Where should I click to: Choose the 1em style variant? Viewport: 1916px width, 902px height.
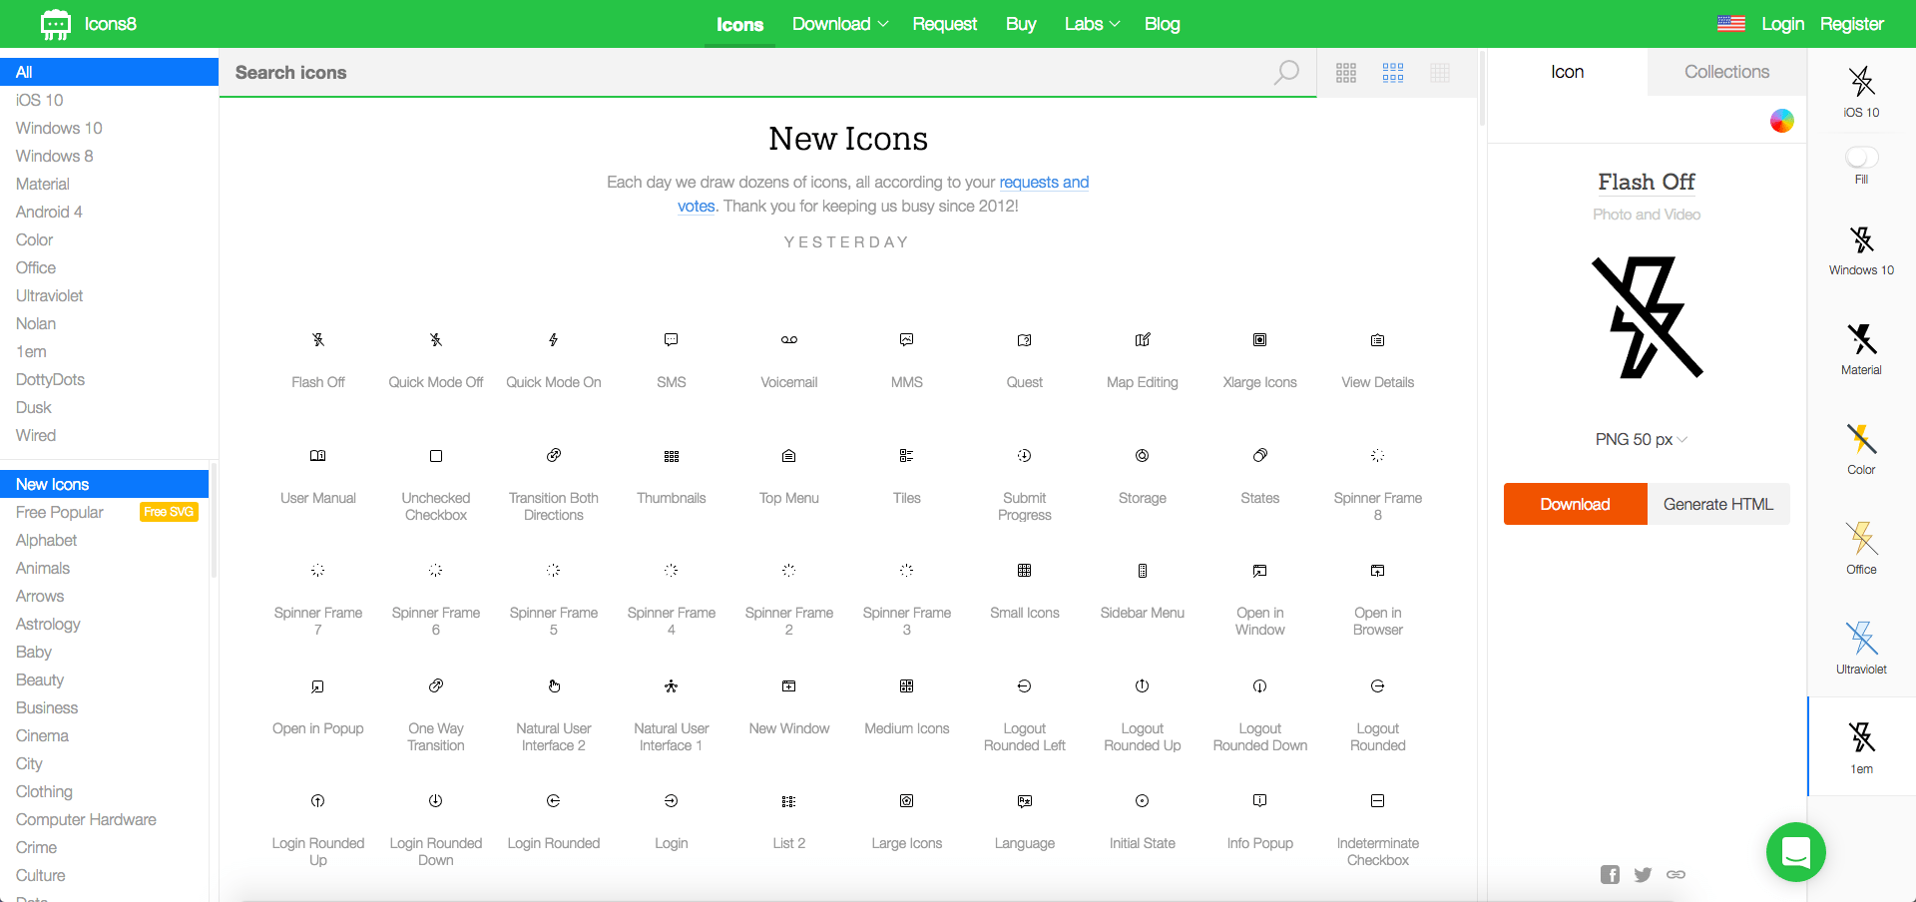1861,747
